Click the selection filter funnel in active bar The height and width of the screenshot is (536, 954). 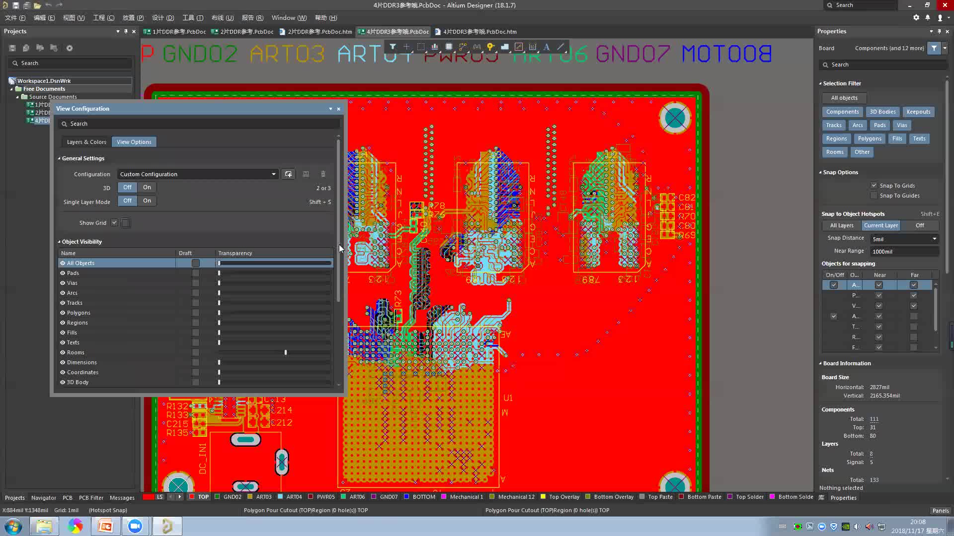pyautogui.click(x=393, y=47)
